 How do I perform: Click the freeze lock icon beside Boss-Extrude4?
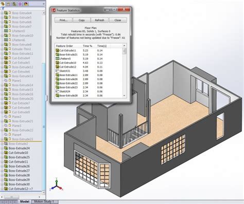pyautogui.click(x=10, y=13)
